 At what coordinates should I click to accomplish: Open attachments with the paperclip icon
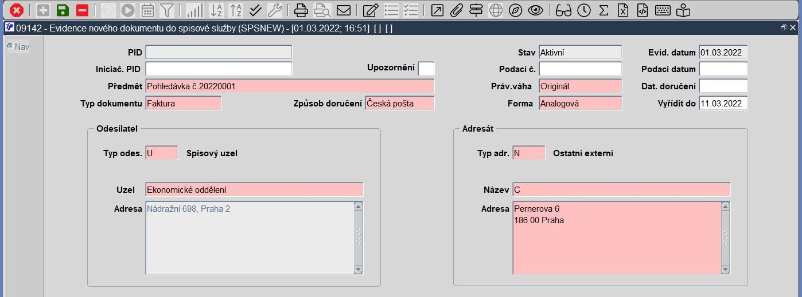click(x=456, y=10)
